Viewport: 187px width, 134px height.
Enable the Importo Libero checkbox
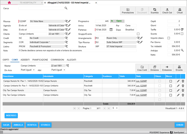[x=169, y=38]
